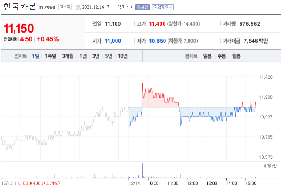Viewport: 281px width, 192px height.
Task: Click the stock code 017960
Action: 47,8
